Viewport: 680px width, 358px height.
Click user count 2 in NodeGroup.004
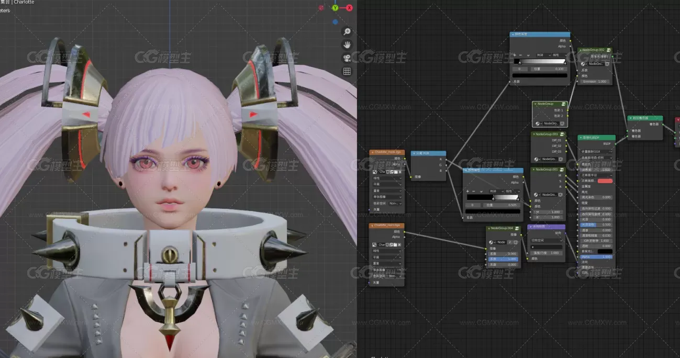click(x=509, y=242)
